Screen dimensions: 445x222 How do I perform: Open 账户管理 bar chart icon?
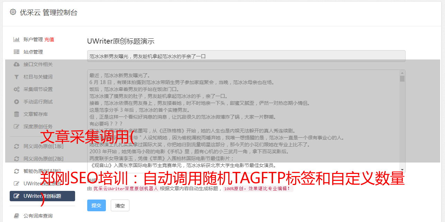coord(16,39)
